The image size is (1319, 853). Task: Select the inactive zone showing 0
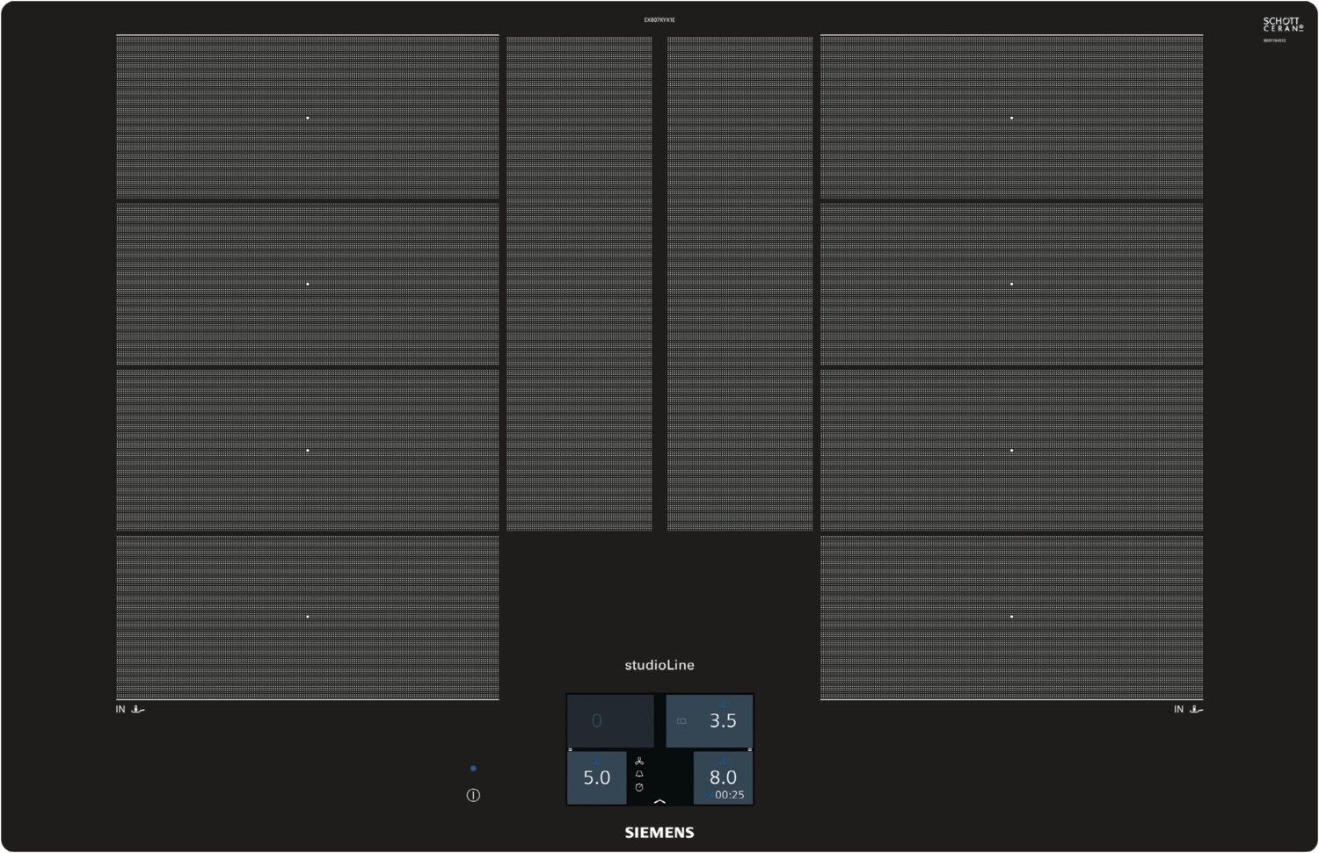(609, 720)
